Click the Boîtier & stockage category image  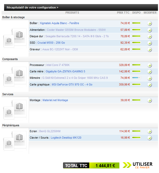15,39
